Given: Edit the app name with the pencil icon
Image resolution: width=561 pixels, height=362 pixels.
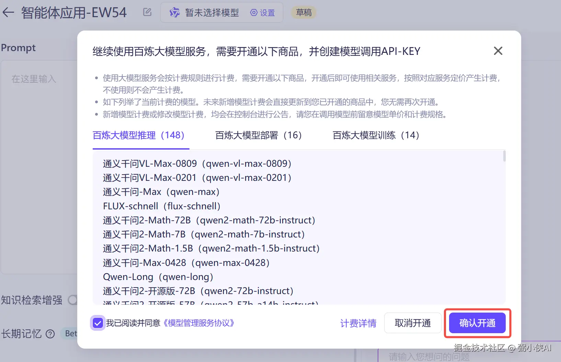Looking at the screenshot, I should tap(147, 12).
